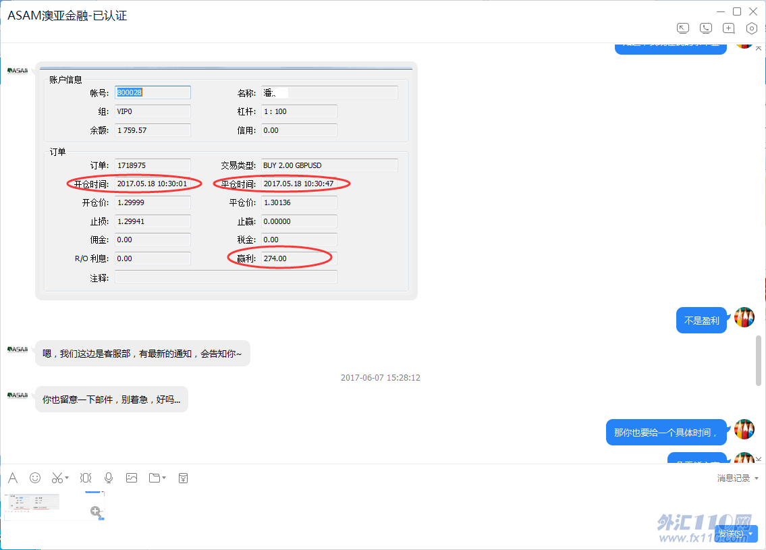Click the chat title ASAM澳亚金融-已认证
The width and height of the screenshot is (766, 550).
click(x=67, y=16)
